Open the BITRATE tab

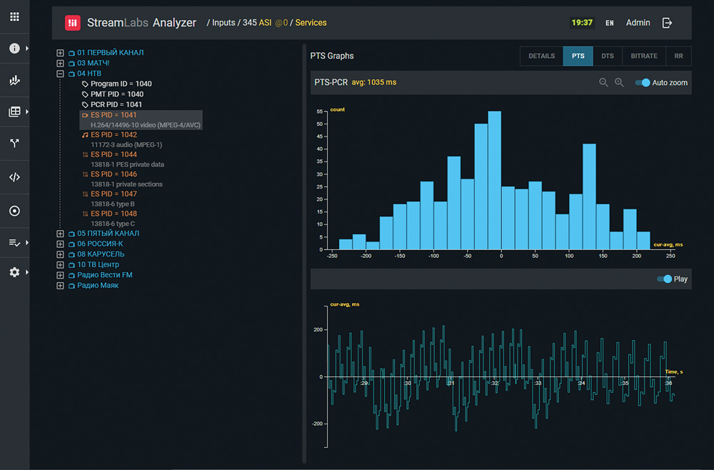(644, 56)
